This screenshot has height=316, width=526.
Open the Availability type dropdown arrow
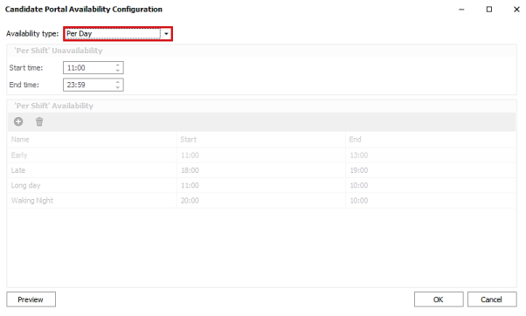166,34
